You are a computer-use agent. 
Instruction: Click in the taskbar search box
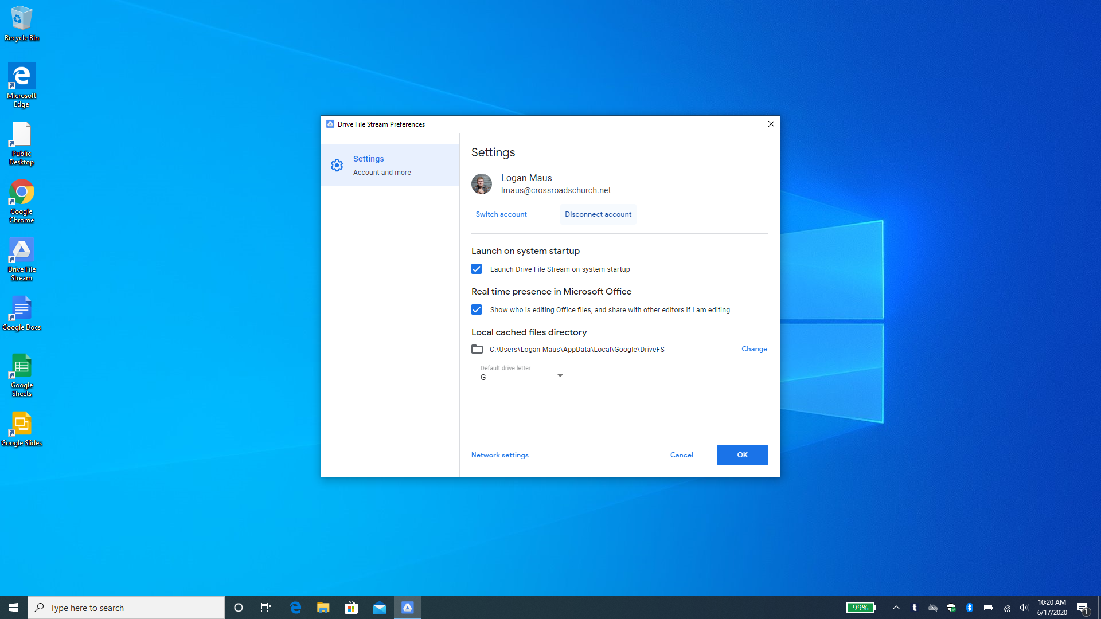pyautogui.click(x=126, y=608)
